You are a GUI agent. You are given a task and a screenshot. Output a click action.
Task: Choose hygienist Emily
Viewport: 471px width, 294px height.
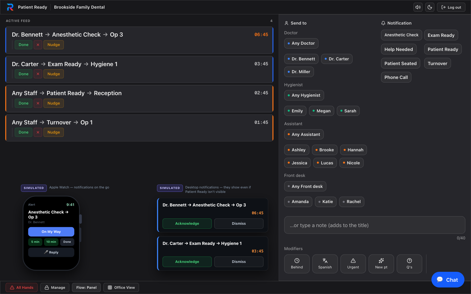(295, 111)
